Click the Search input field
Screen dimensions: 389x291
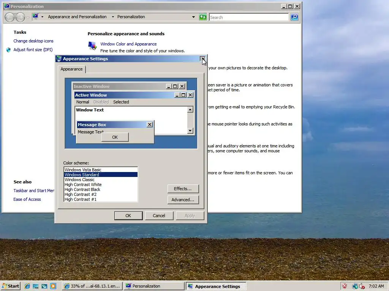click(x=248, y=17)
